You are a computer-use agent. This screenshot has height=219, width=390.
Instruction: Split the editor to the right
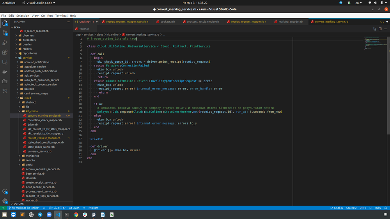point(380,28)
